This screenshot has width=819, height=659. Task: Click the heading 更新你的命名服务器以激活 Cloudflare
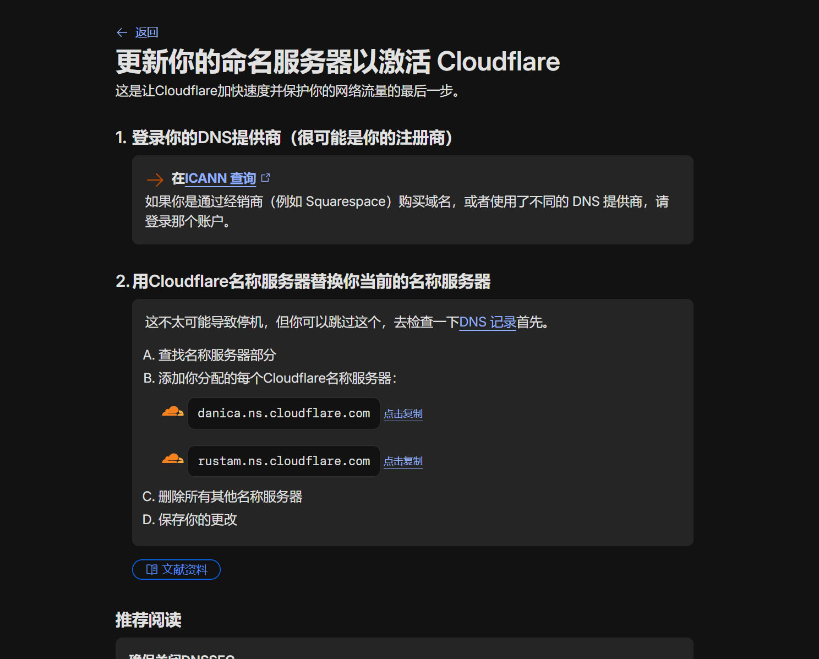click(x=337, y=61)
